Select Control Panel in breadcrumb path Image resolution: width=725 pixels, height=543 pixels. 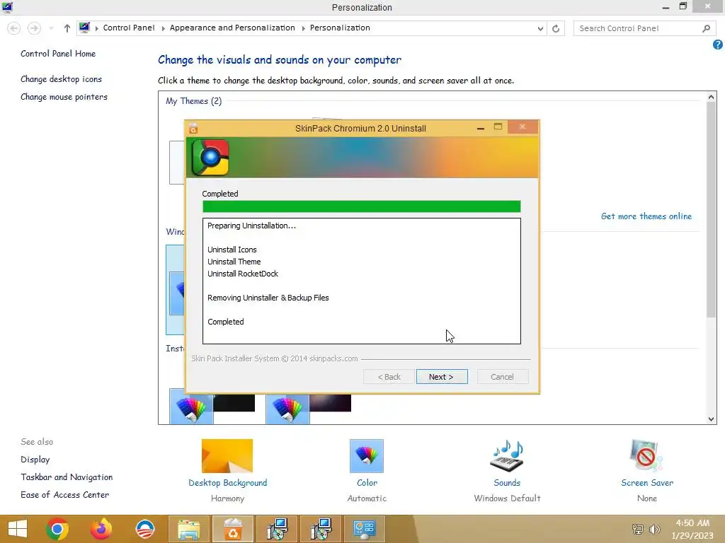tap(129, 28)
